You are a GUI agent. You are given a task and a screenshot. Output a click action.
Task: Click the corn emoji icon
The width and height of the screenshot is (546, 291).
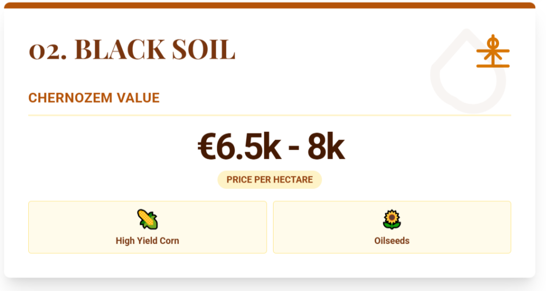point(147,219)
